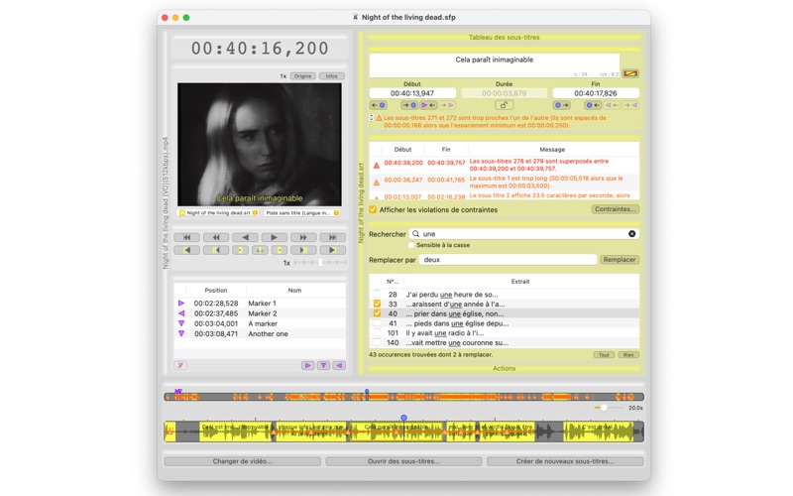Check the box for result row 28
The width and height of the screenshot is (793, 496).
tap(377, 294)
